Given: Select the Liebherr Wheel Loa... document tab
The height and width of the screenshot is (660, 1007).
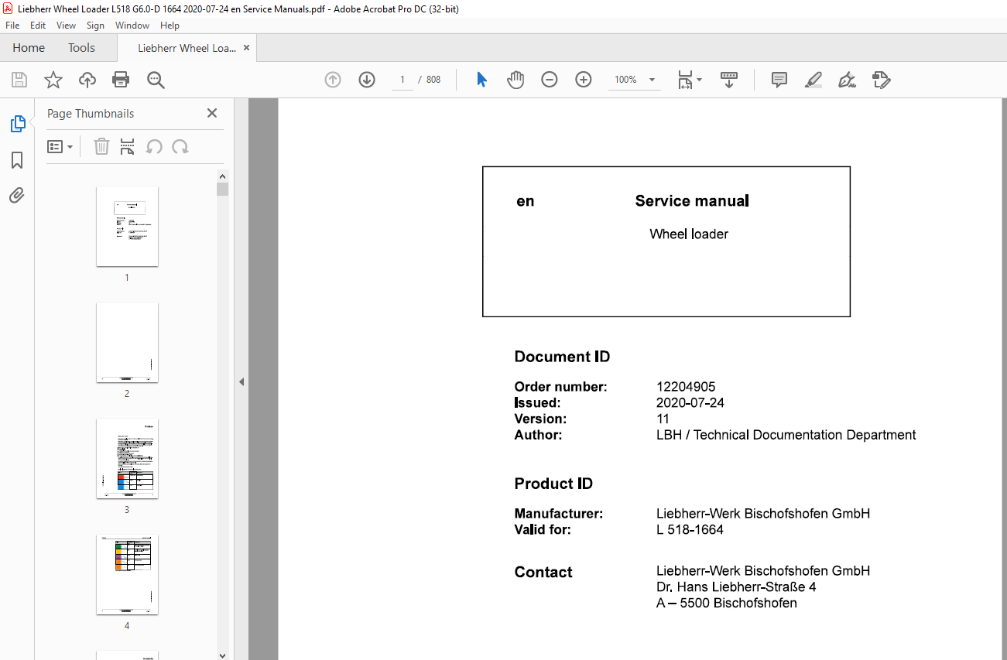Looking at the screenshot, I should point(187,48).
